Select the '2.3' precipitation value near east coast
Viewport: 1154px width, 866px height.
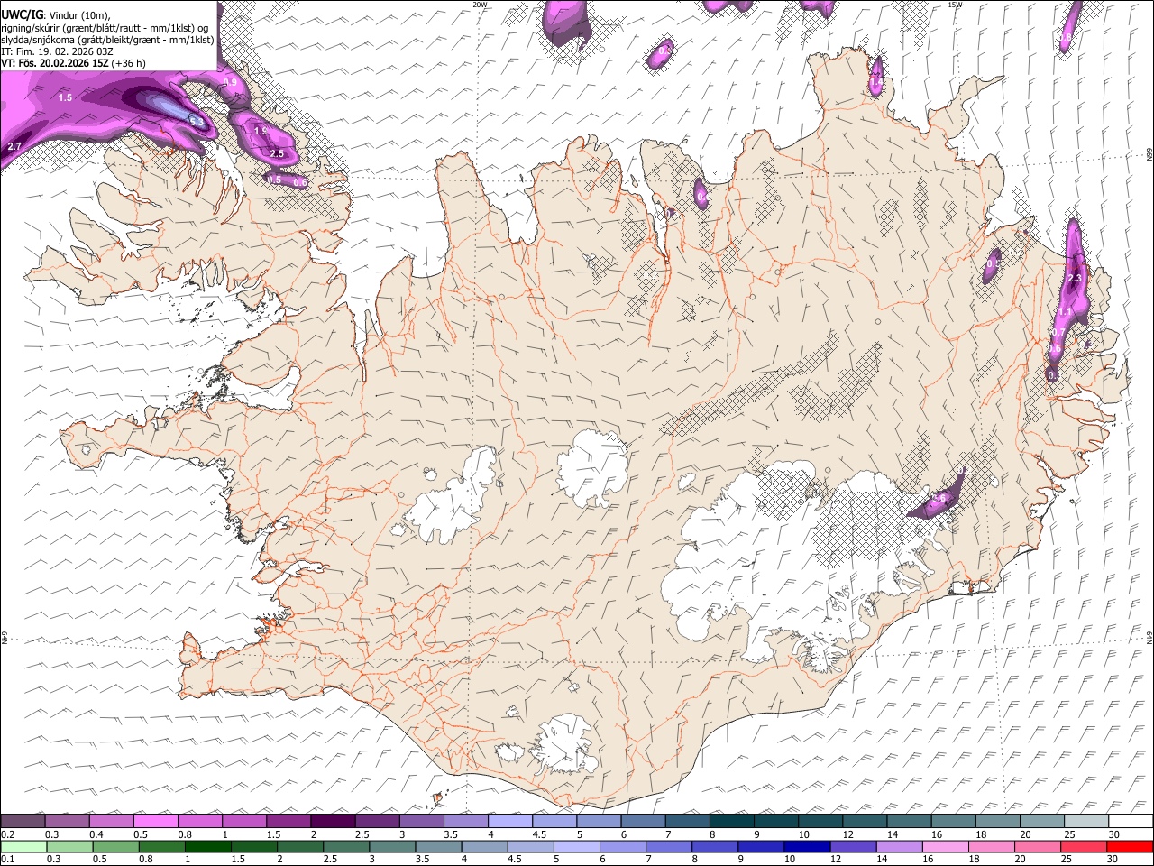click(1074, 279)
